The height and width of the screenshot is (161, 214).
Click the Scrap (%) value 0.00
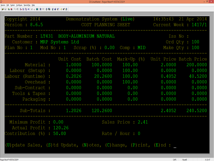click(x=109, y=48)
